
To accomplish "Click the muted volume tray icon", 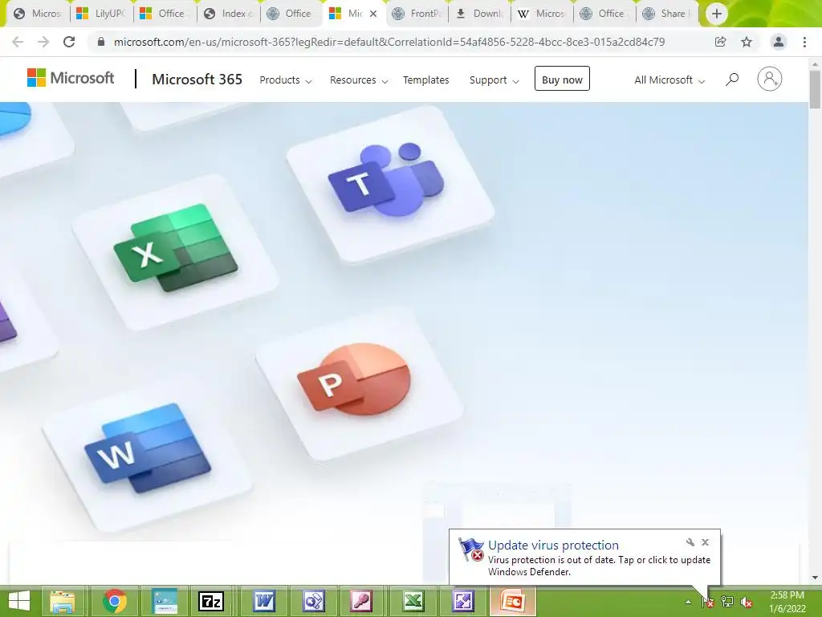I will [x=746, y=602].
